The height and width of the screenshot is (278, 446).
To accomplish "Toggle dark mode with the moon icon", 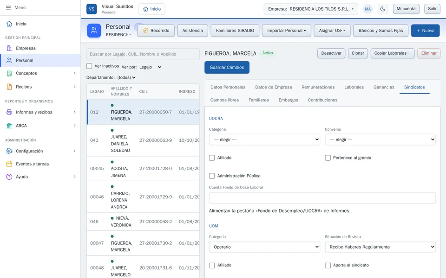I will (383, 9).
